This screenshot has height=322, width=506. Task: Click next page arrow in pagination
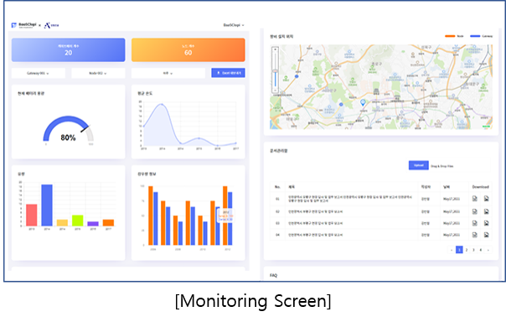pos(488,250)
